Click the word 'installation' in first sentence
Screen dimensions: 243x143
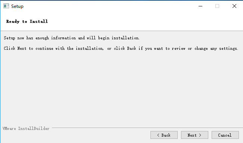[x=125, y=38]
